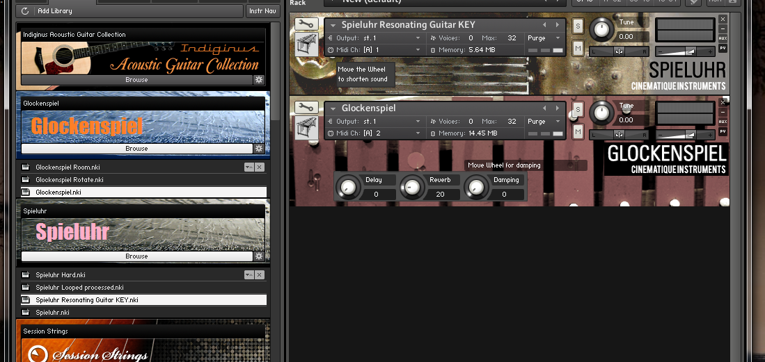
Task: Close the Glockenspiel file list
Action: pos(260,167)
